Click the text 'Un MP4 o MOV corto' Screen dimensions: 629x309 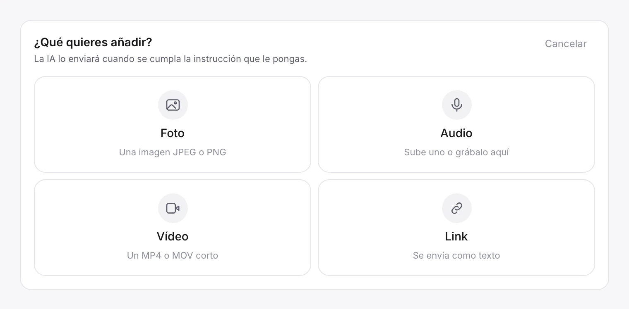click(173, 255)
